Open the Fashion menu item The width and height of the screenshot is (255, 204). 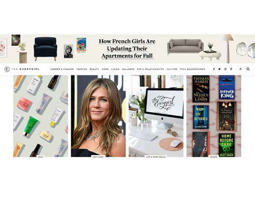[x=82, y=69]
